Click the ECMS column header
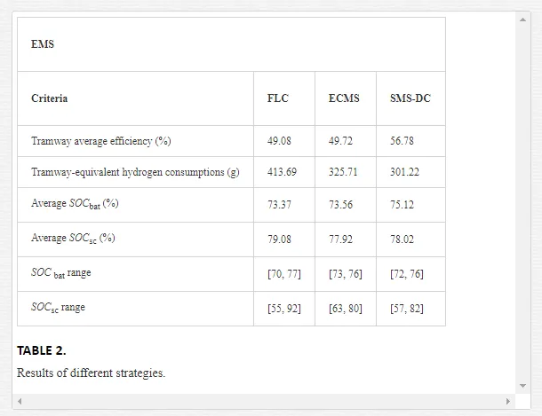This screenshot has width=542, height=416. [346, 98]
